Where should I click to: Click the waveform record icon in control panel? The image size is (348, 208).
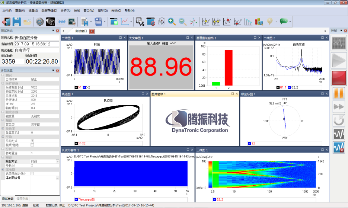pos(339,134)
